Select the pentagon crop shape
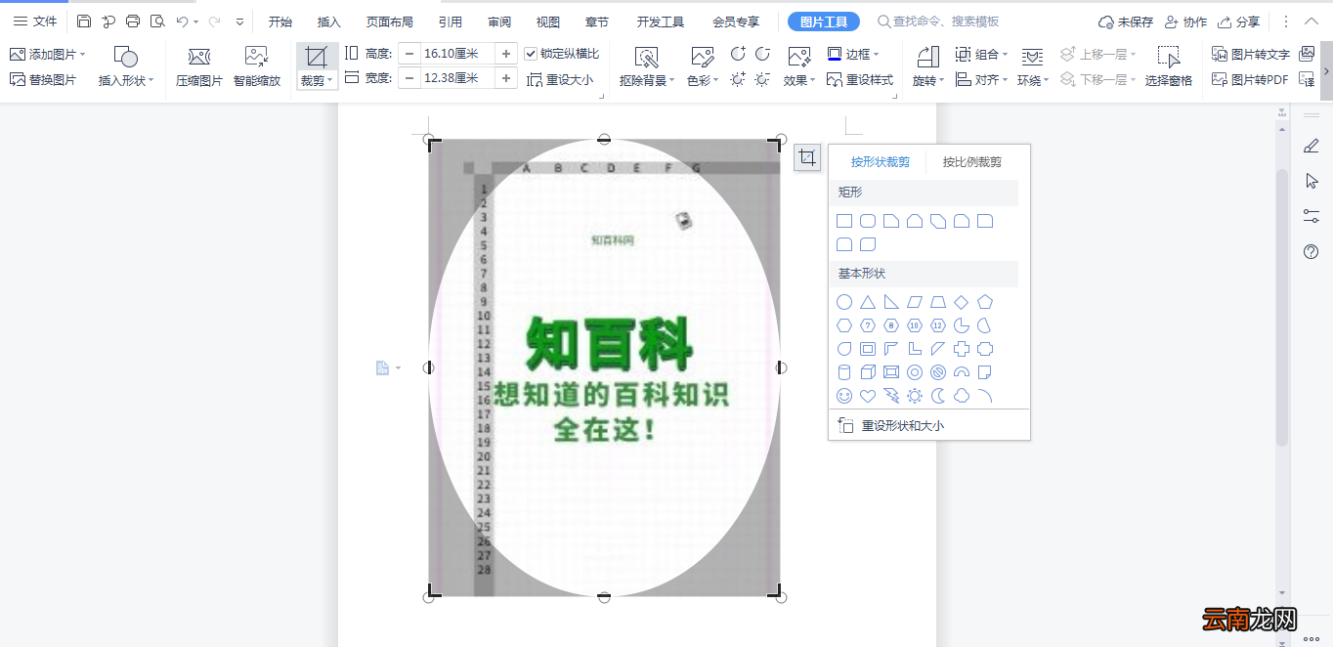This screenshot has width=1333, height=647. [x=985, y=302]
